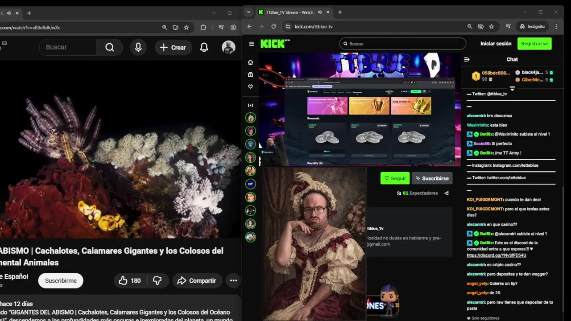The width and height of the screenshot is (571, 321).
Task: Go back in Kick browser window
Action: pyautogui.click(x=249, y=27)
